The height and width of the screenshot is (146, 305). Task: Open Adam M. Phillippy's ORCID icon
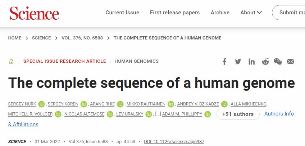(208, 114)
